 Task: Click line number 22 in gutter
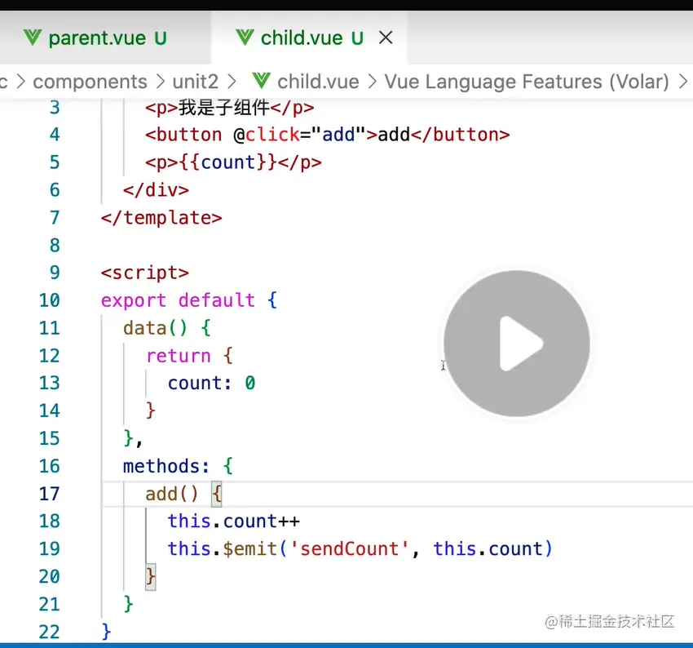[x=49, y=632]
